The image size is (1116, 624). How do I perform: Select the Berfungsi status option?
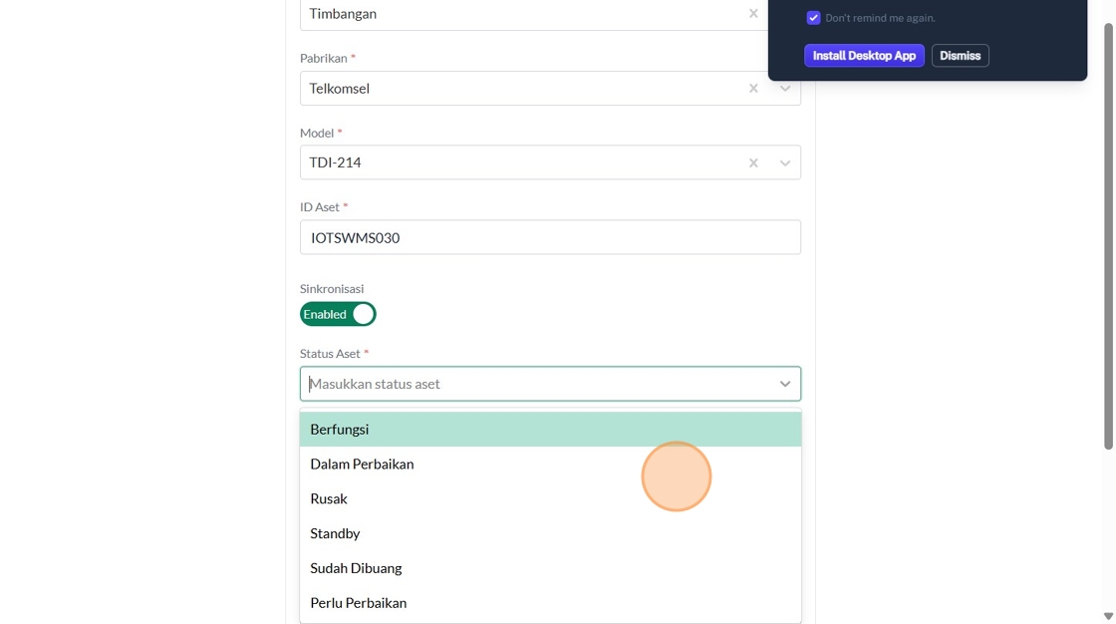(340, 430)
